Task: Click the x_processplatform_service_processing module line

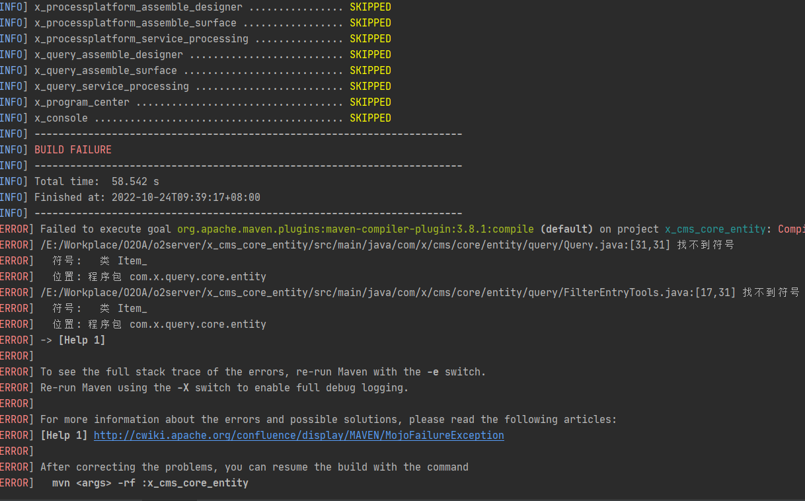Action: pyautogui.click(x=211, y=39)
